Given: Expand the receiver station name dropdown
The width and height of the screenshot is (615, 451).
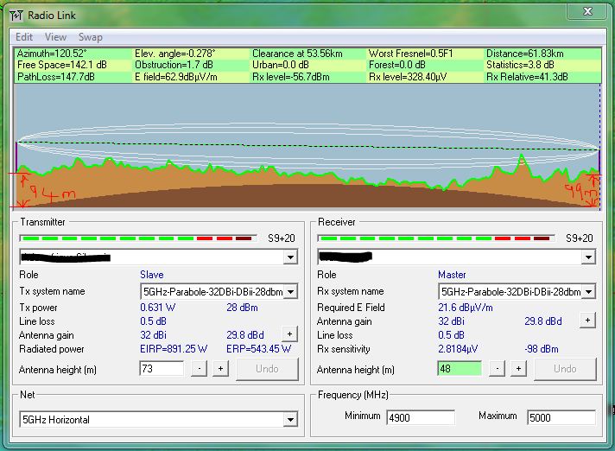Looking at the screenshot, I should pos(587,257).
